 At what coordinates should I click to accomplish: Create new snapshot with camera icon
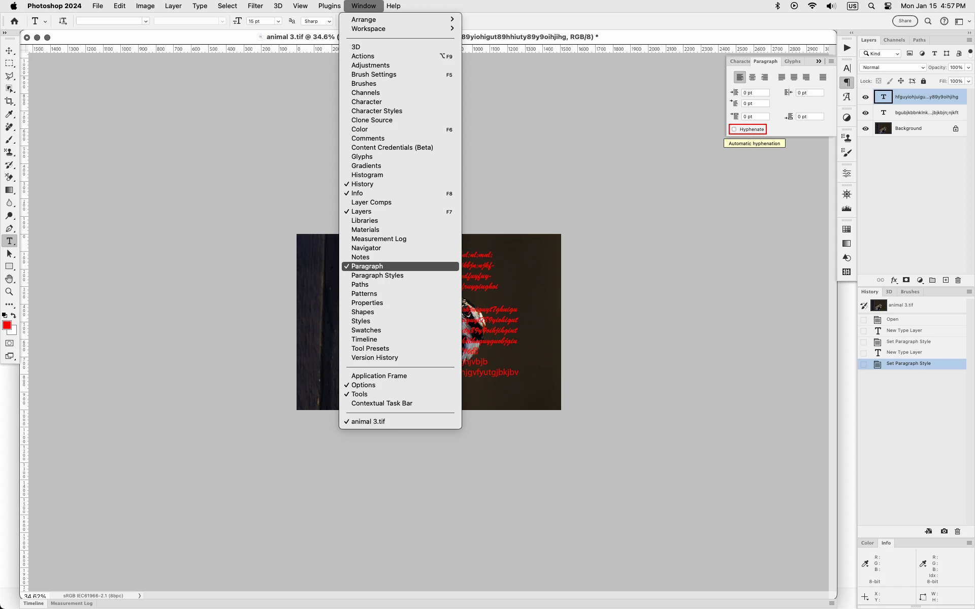pyautogui.click(x=944, y=531)
